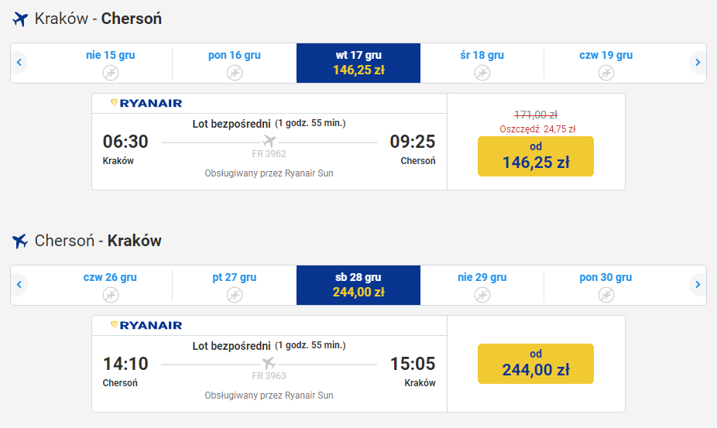The width and height of the screenshot is (717, 428).
Task: Click the Ryanair logo on return flight card
Action: click(x=146, y=326)
